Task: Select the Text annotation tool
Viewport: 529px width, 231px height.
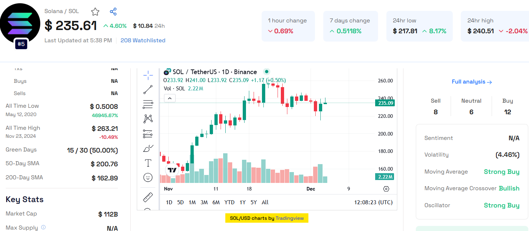Action: click(x=148, y=163)
